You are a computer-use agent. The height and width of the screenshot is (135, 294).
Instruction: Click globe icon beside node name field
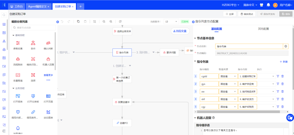click(286, 46)
